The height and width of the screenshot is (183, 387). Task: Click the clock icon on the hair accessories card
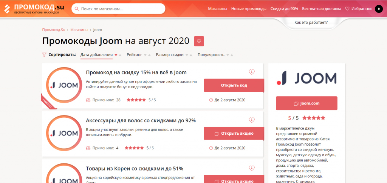coord(211,148)
